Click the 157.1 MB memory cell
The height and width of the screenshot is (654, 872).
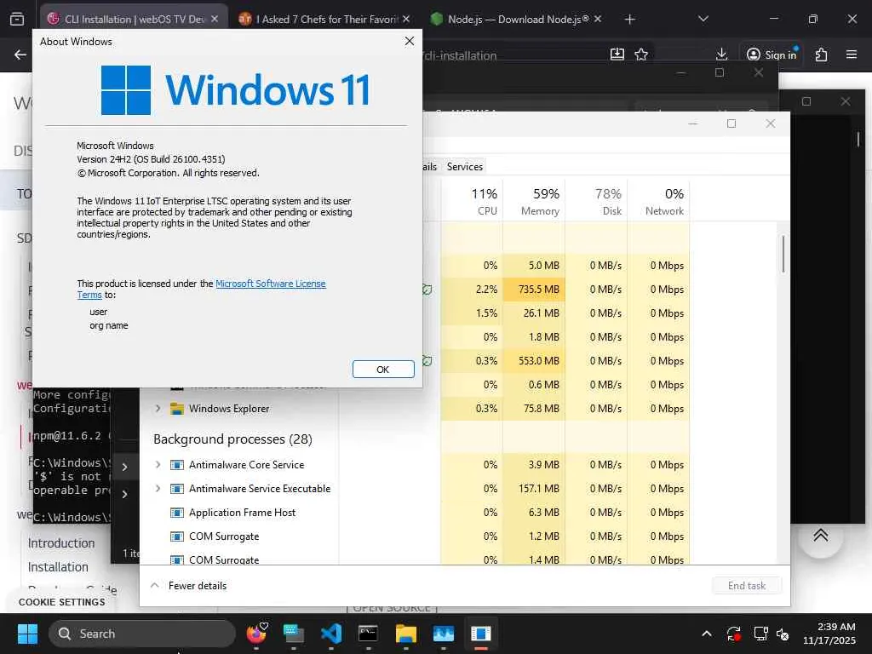pos(535,488)
